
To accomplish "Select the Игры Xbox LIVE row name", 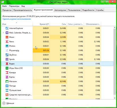I will [16, 68].
